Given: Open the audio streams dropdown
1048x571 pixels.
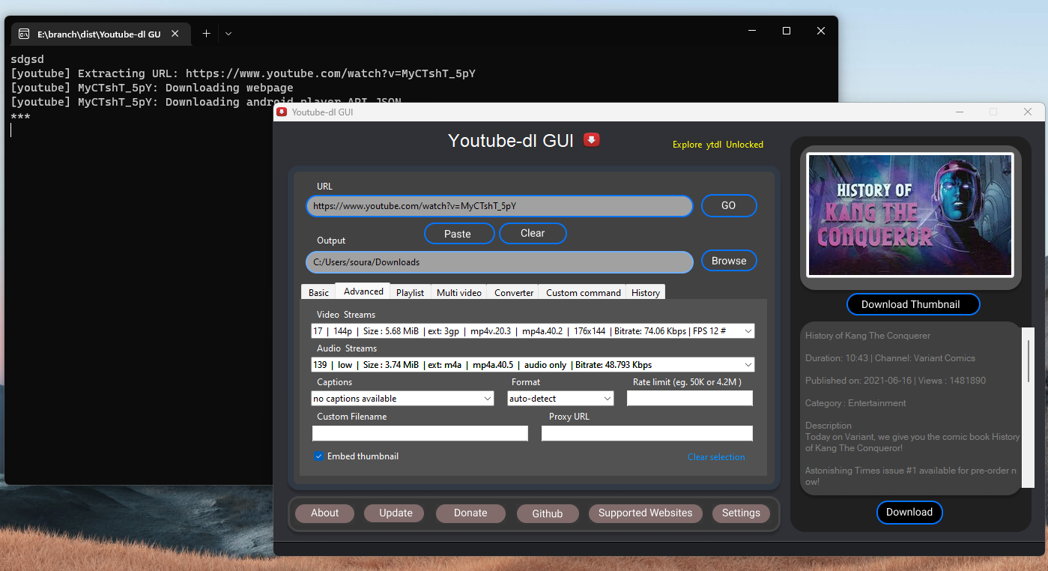Looking at the screenshot, I should click(x=747, y=364).
